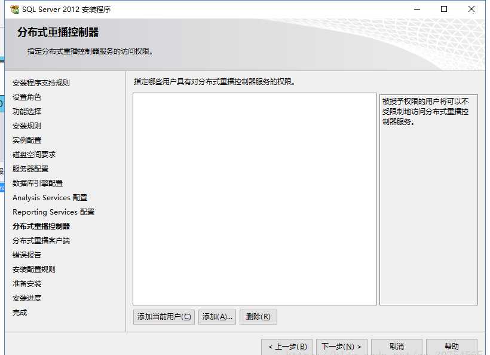Select the 磁盘空间要求 step in the sidebar
This screenshot has height=355, width=490.
point(34,155)
